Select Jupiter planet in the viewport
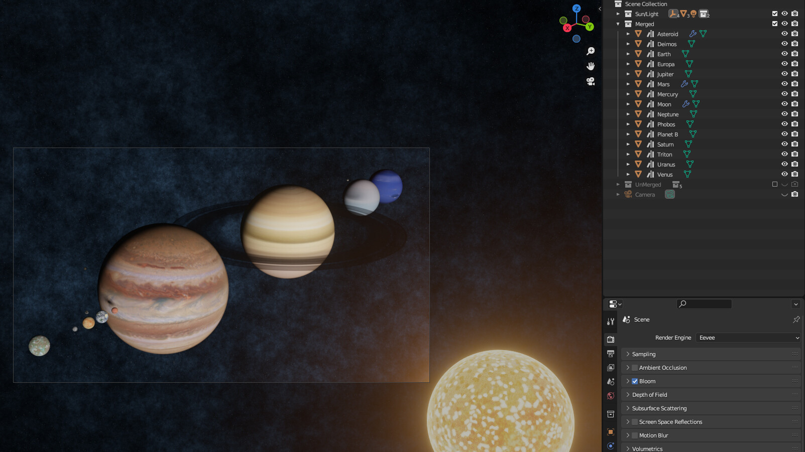805x452 pixels. click(163, 288)
